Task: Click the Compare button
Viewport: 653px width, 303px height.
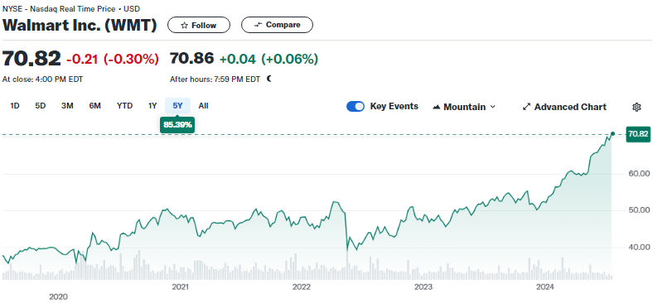Action: coord(277,25)
